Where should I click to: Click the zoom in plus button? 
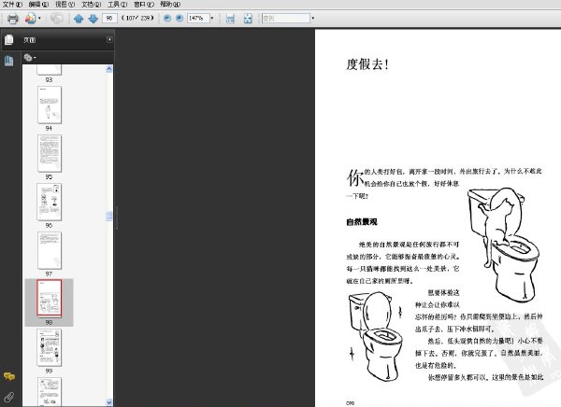point(180,18)
